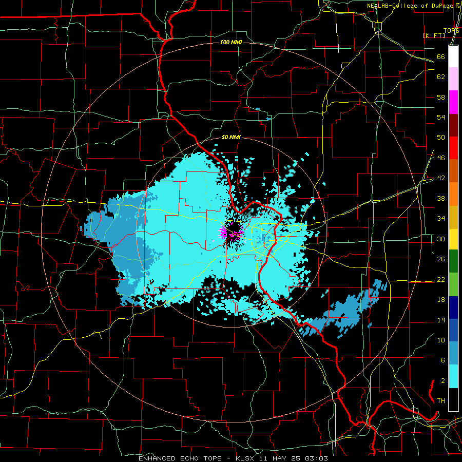This screenshot has height=462, width=462.
Task: Select legend value 2
Action: [x=442, y=380]
